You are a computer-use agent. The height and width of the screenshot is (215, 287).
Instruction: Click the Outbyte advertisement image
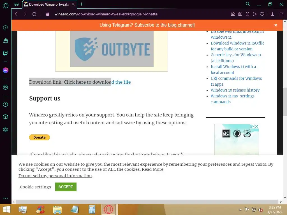click(112, 49)
